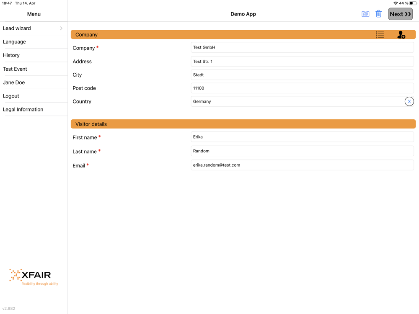Screen dimensions: 419x314
Task: Click the Menu heading
Action: tap(34, 14)
